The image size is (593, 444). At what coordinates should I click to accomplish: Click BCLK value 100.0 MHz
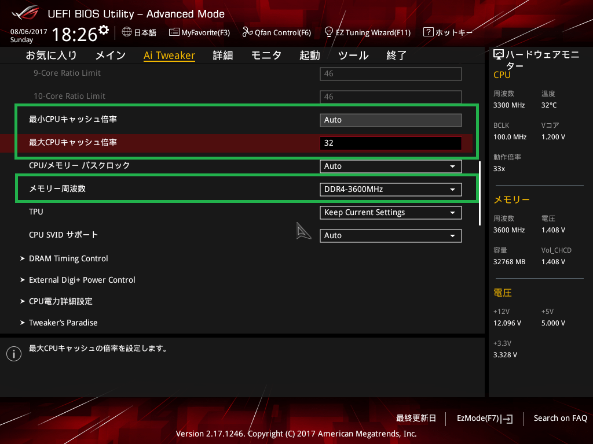coord(510,136)
